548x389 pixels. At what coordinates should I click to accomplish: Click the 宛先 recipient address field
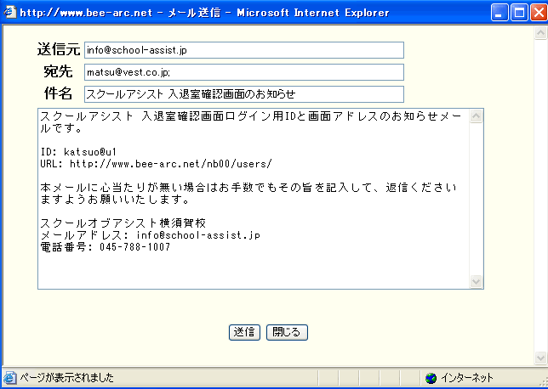(x=244, y=72)
